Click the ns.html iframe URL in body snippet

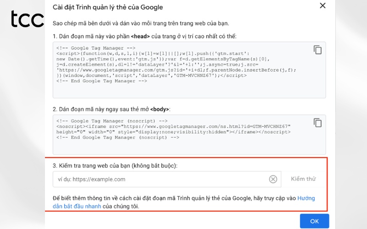[207, 126]
